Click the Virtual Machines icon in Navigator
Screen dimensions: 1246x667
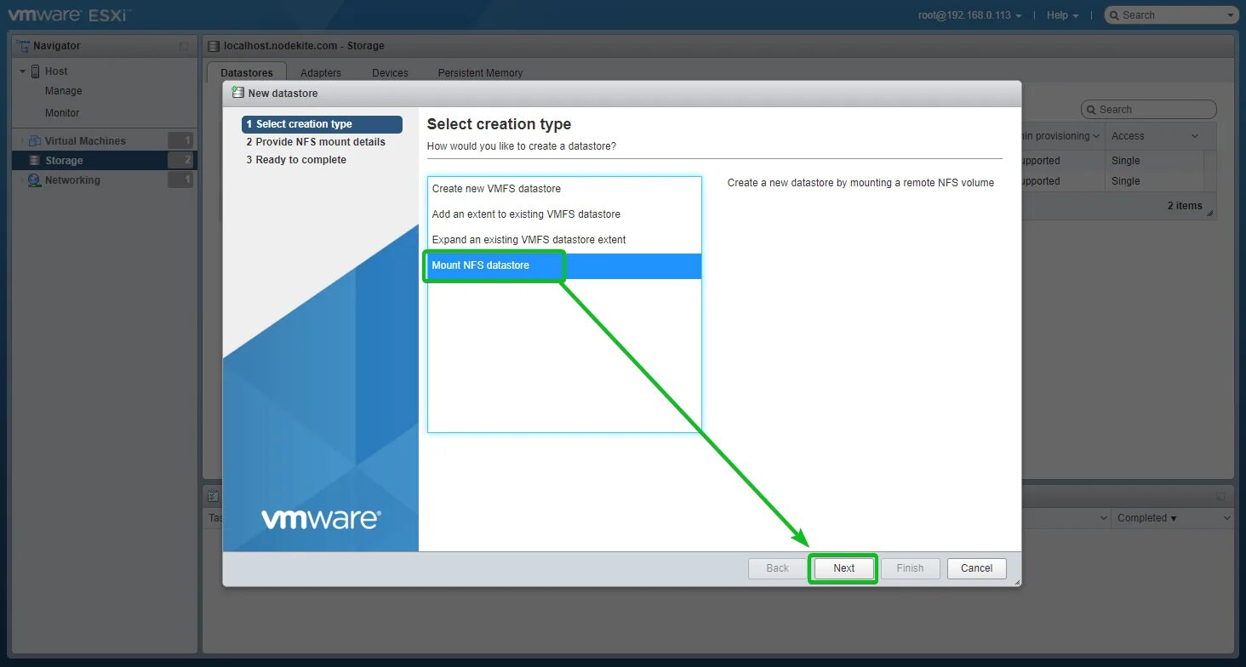click(35, 141)
